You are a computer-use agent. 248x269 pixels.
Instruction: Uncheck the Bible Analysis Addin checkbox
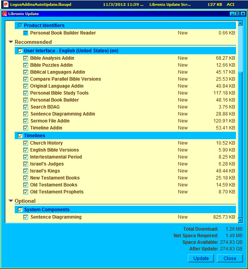click(x=26, y=58)
